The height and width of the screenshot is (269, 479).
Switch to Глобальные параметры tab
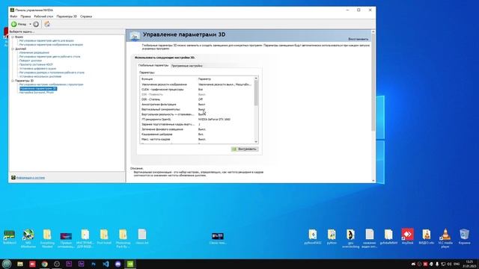pyautogui.click(x=153, y=66)
